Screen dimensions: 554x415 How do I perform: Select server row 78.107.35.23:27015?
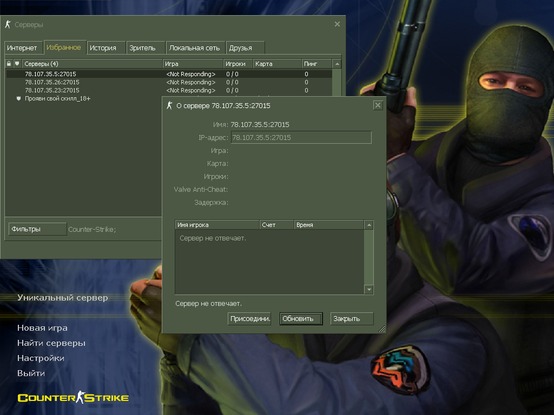(169, 90)
